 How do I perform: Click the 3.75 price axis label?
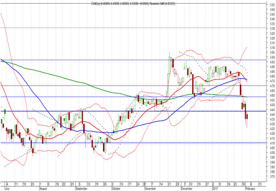[272, 176]
